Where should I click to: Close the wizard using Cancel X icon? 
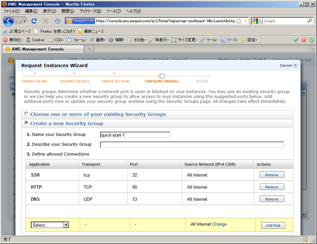[295, 65]
